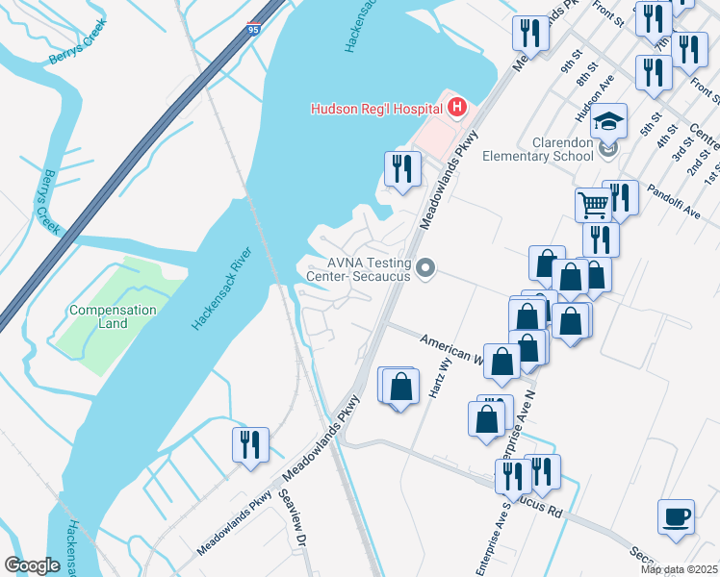Click the coffee cup cafe marker
Viewport: 720px width, 577px height.
coord(676,518)
